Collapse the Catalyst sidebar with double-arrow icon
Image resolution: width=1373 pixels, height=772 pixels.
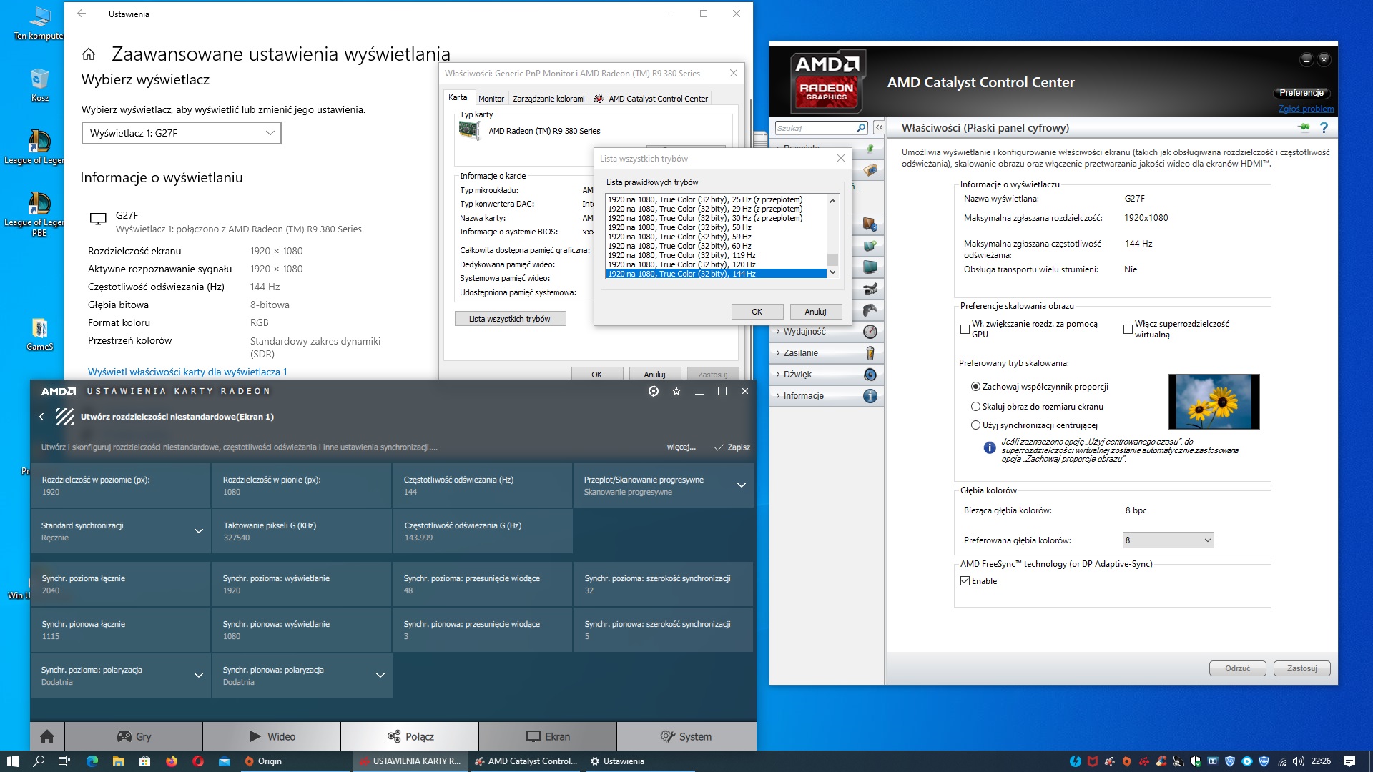coord(879,128)
